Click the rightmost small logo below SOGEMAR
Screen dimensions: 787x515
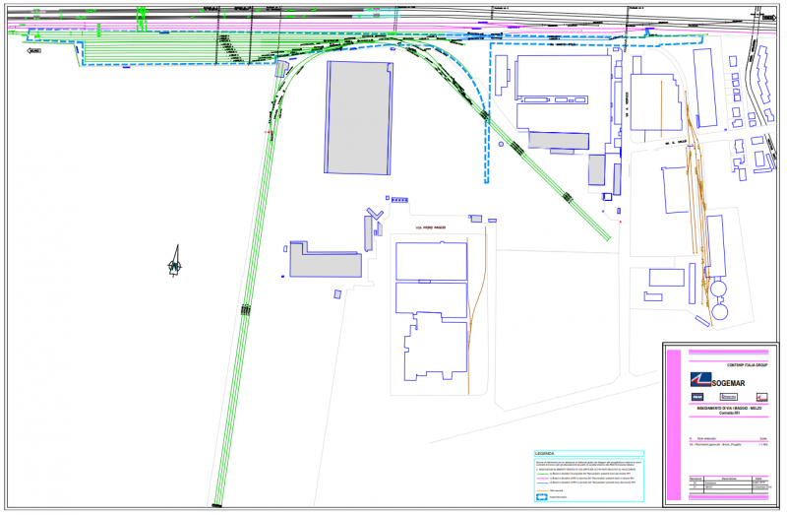point(760,396)
